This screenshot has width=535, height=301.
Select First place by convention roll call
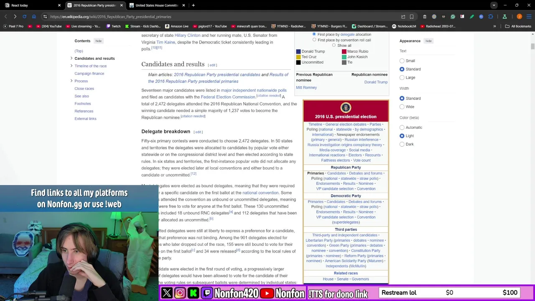(x=314, y=40)
